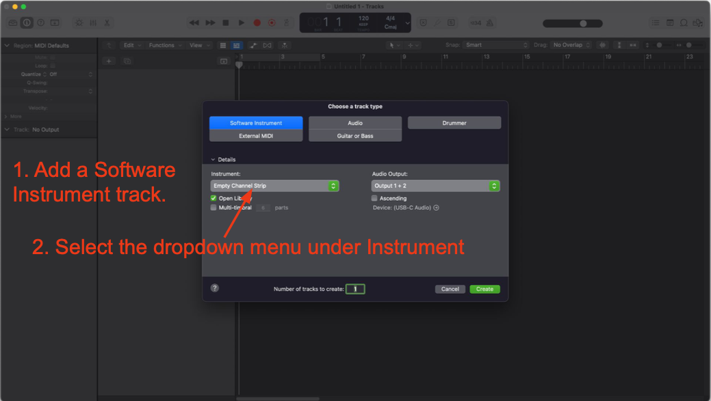The image size is (711, 401).
Task: Open the List Editors icon
Action: [x=656, y=23]
